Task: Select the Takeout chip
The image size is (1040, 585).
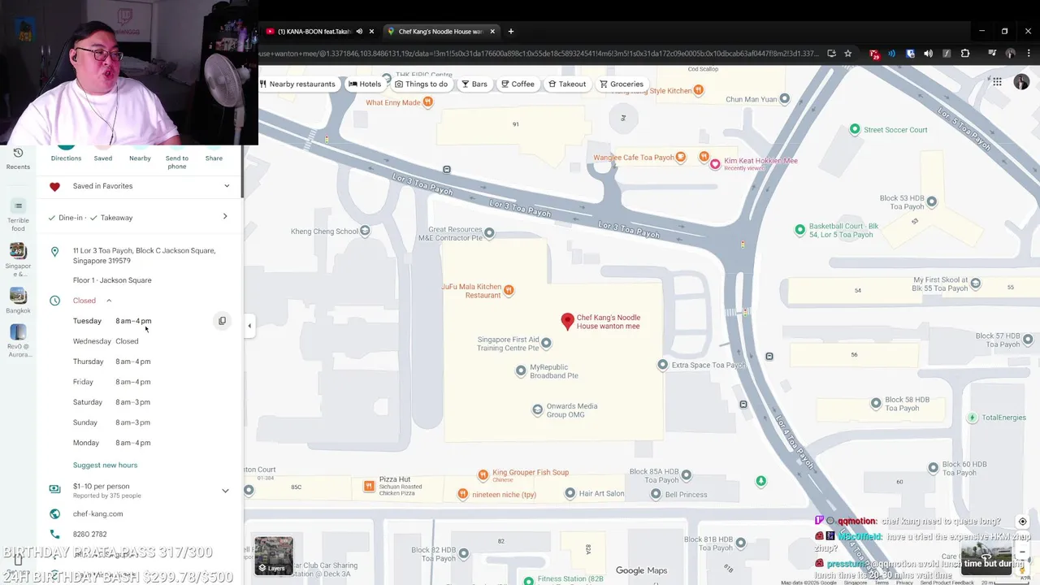Action: [567, 84]
